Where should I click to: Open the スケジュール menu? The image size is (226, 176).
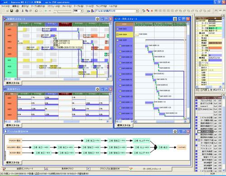54,6
